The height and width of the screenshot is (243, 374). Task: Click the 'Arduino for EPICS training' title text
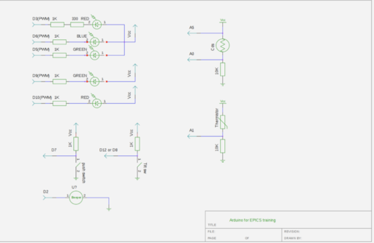coord(252,220)
